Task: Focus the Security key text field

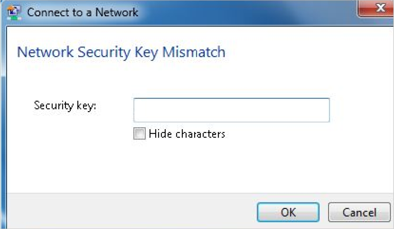Action: coord(231,110)
